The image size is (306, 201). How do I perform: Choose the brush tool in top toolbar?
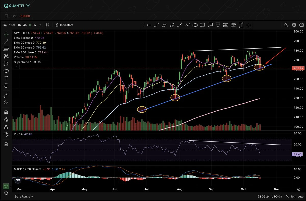(x=164, y=25)
